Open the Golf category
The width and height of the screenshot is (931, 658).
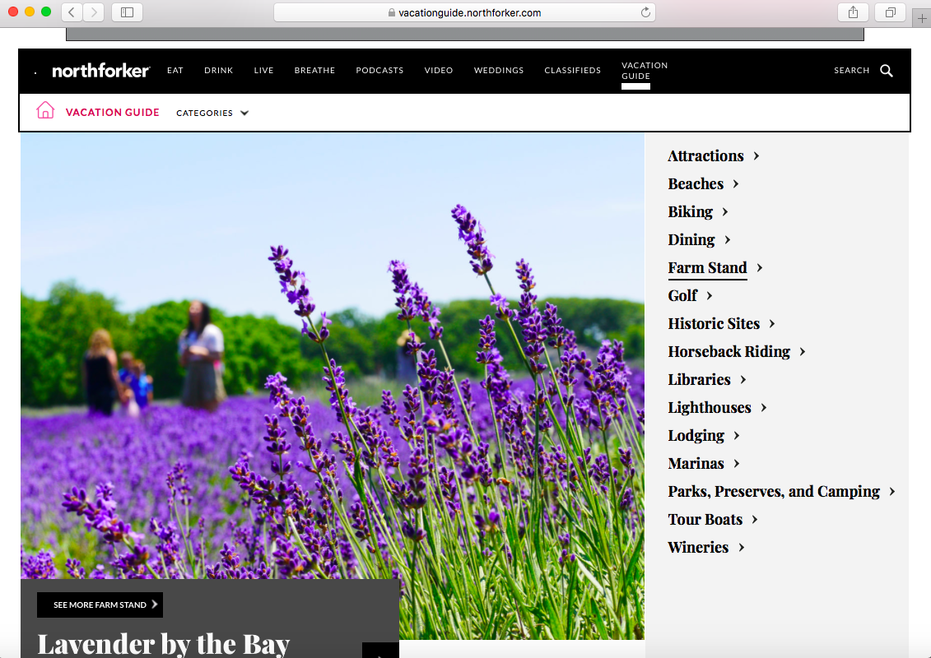[682, 295]
